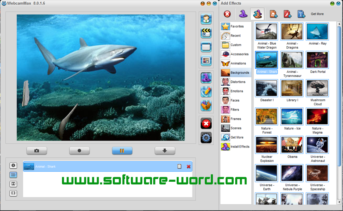This screenshot has width=343, height=211.
Task: Open settings with the gear icon
Action: [x=206, y=138]
